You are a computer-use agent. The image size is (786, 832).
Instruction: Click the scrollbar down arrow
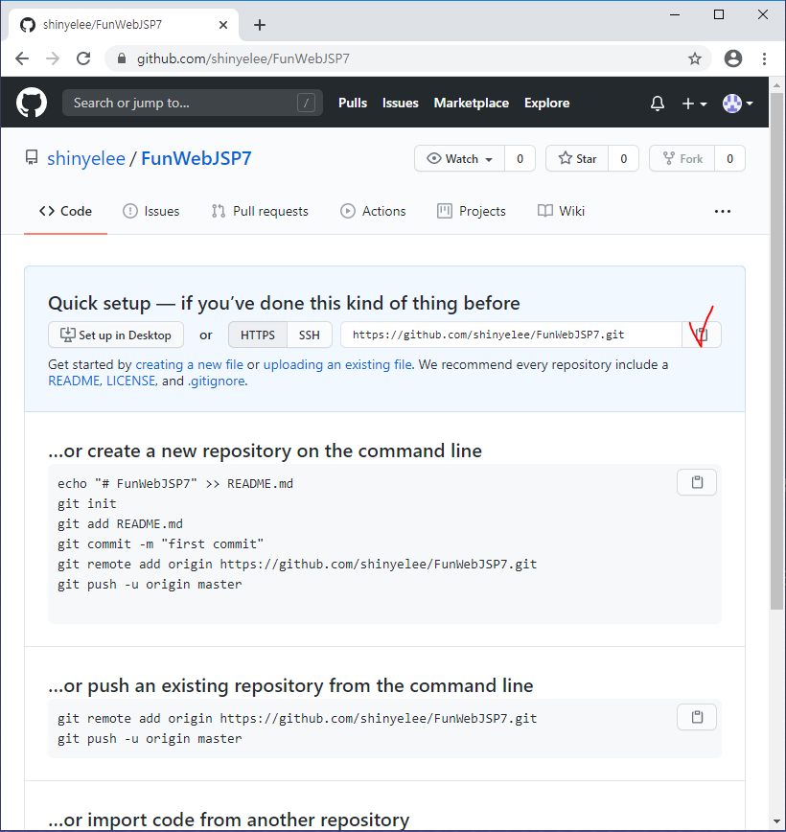(x=777, y=822)
